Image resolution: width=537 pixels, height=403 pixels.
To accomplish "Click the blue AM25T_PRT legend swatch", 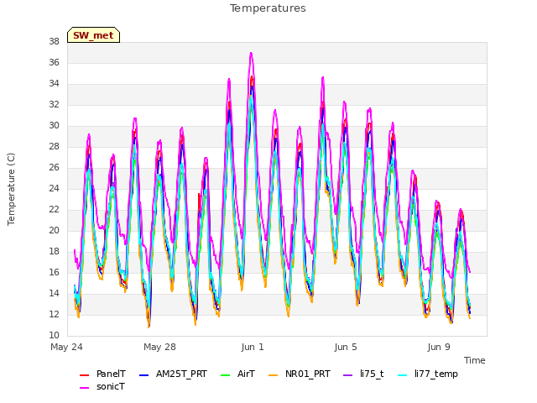I will click(x=143, y=375).
